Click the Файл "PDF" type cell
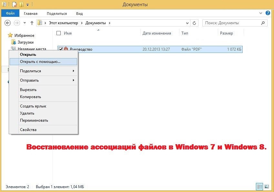 click(x=191, y=49)
